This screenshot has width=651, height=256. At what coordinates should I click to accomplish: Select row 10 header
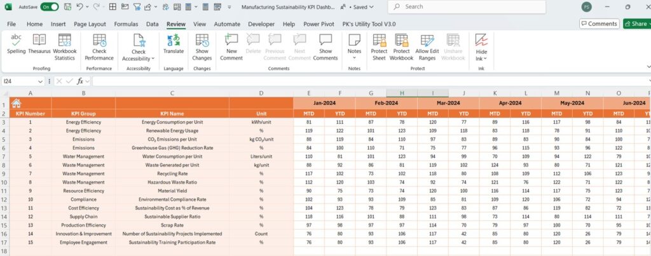point(4,182)
